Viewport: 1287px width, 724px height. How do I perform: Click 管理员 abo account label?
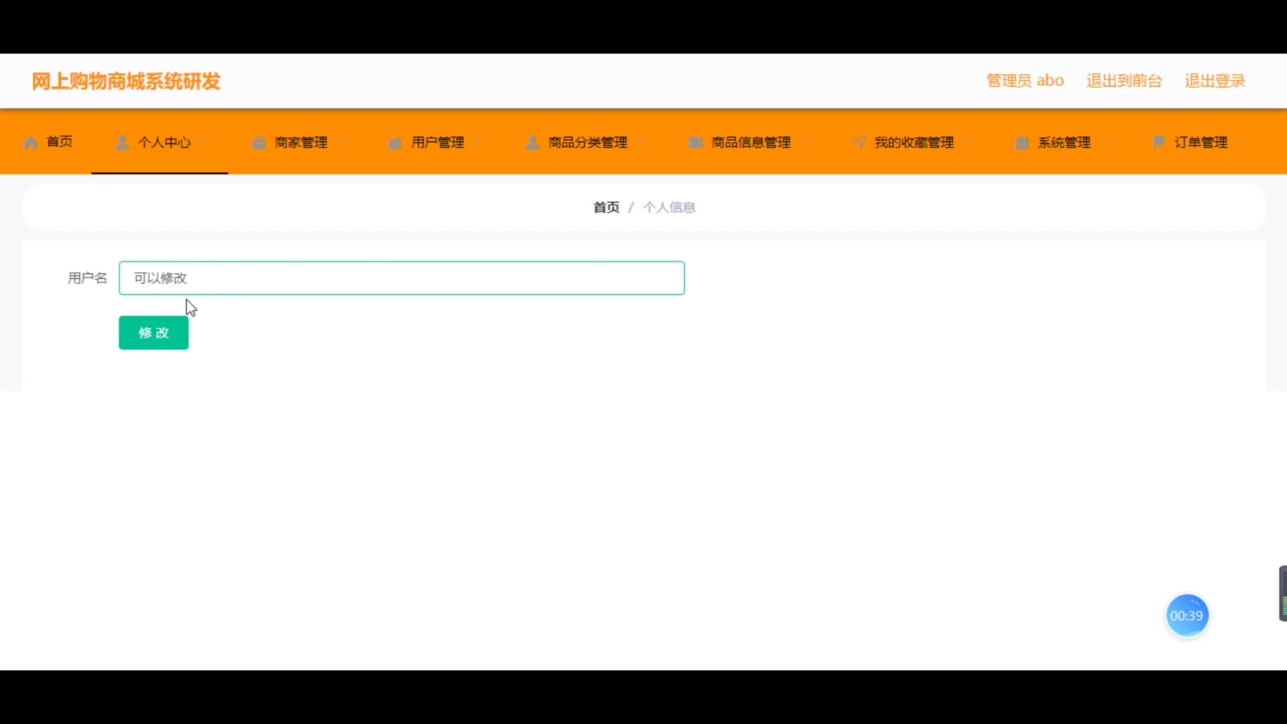point(1025,80)
